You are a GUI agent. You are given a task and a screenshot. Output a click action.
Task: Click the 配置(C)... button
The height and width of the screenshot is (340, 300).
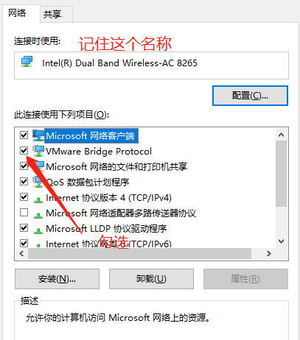(250, 96)
